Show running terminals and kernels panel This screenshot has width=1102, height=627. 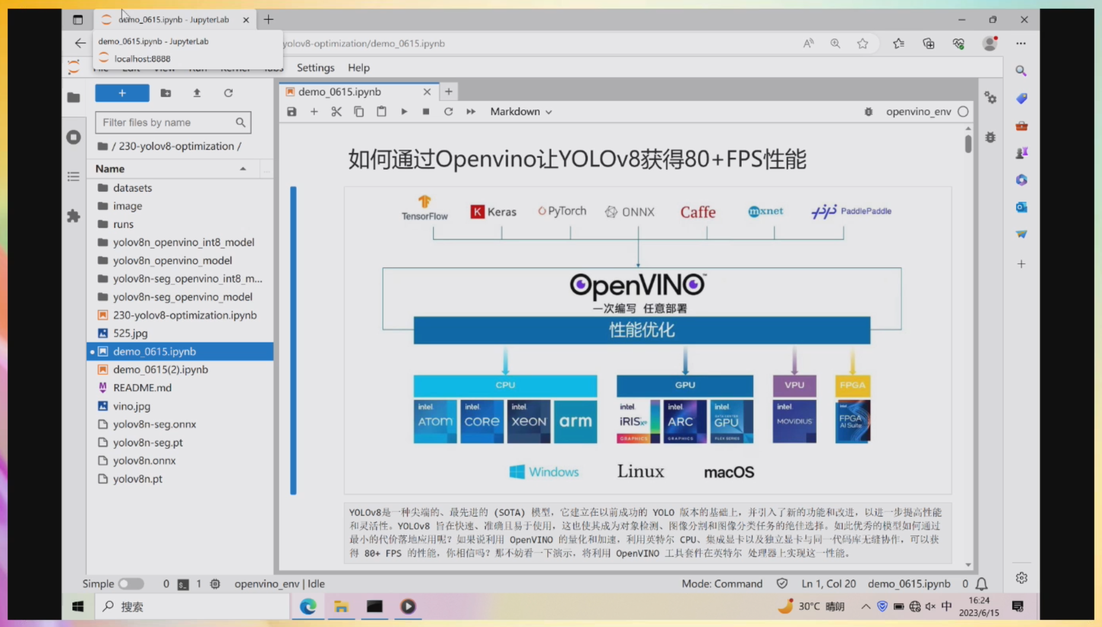pyautogui.click(x=73, y=137)
